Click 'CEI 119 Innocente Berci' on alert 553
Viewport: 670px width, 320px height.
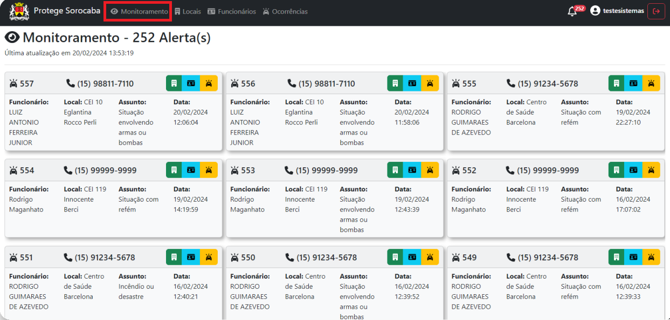[307, 199]
